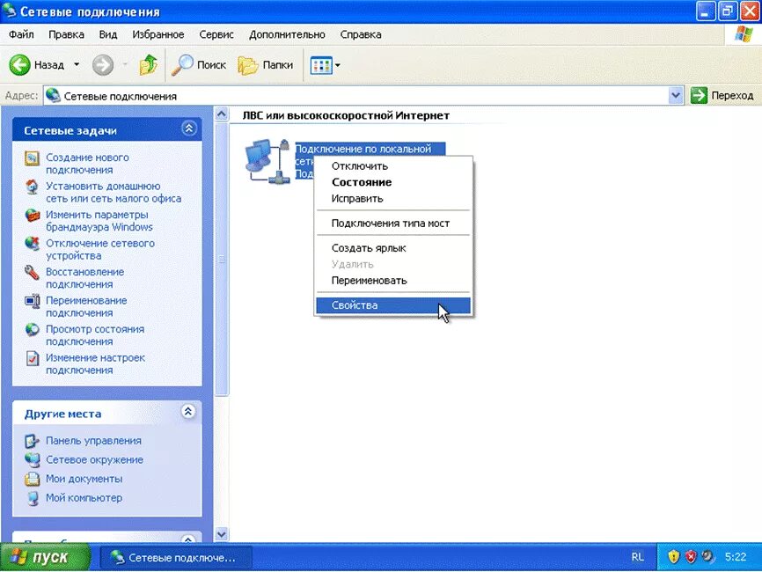The height and width of the screenshot is (572, 762).
Task: Click the rename connection icon
Action: (32, 301)
